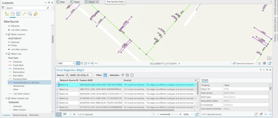Toggle the Water Line layer checkbox

tap(9, 54)
